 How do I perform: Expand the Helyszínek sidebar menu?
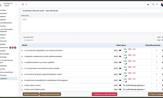click(16, 41)
